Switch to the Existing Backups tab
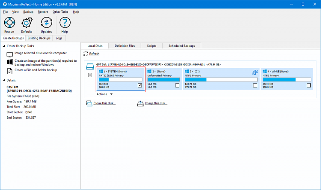321x190 pixels. 39,38
